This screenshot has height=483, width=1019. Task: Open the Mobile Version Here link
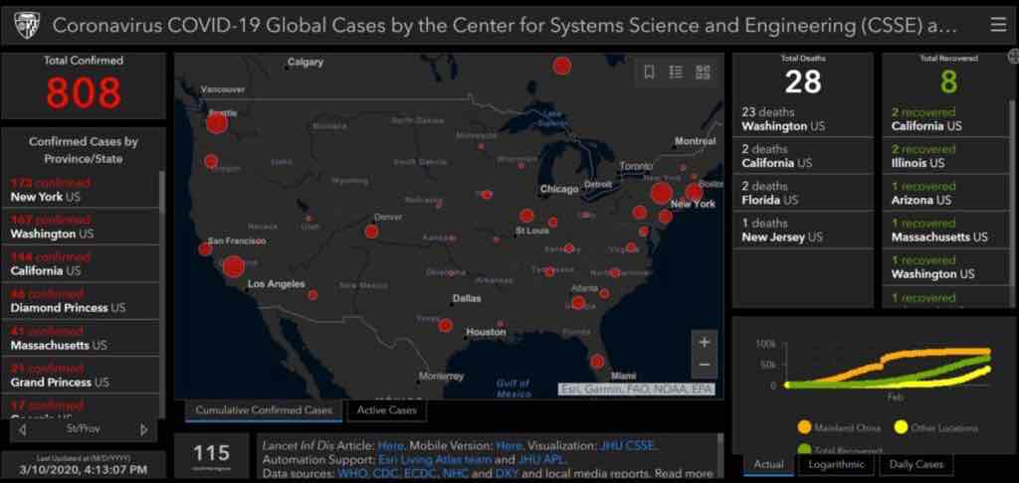pos(509,446)
